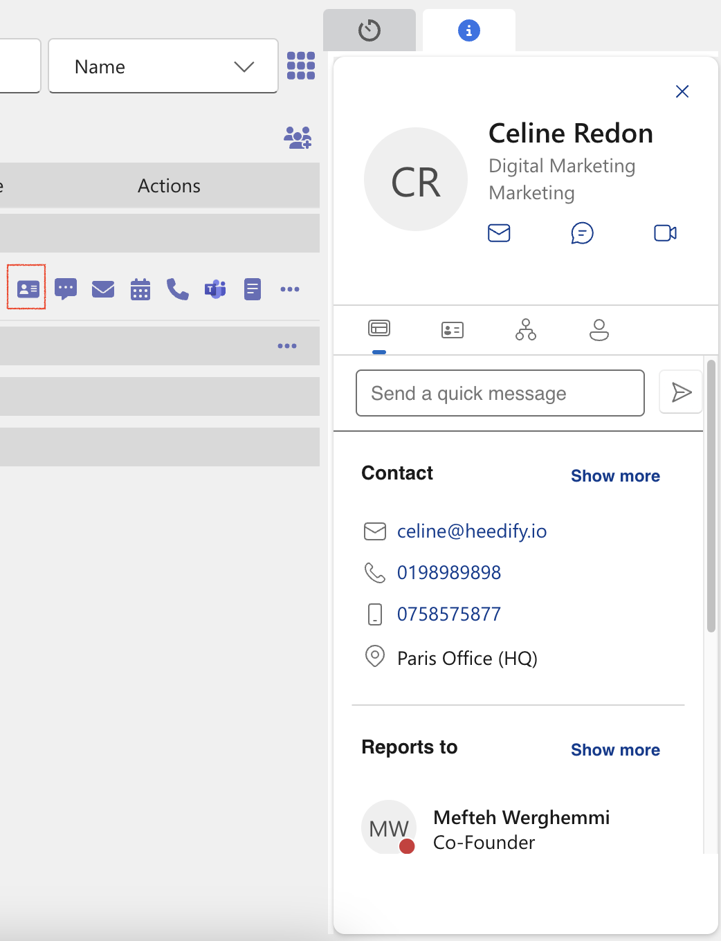Click the send arrow button
The width and height of the screenshot is (721, 941).
681,392
